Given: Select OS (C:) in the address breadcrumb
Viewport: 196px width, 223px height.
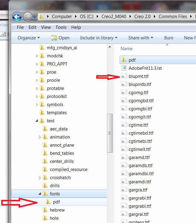Looking at the screenshot, I should point(87,17).
